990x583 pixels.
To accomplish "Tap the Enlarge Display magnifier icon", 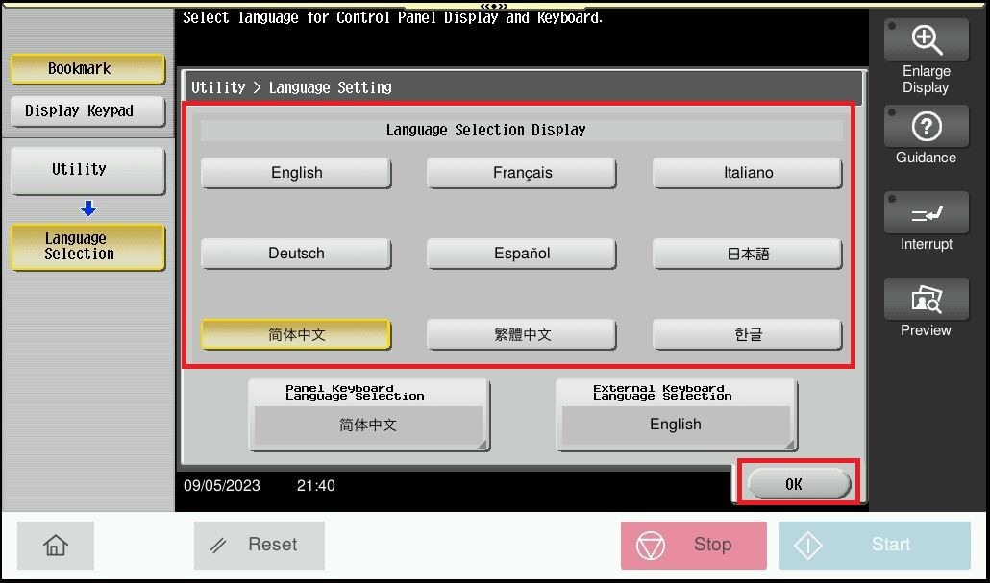I will (926, 40).
